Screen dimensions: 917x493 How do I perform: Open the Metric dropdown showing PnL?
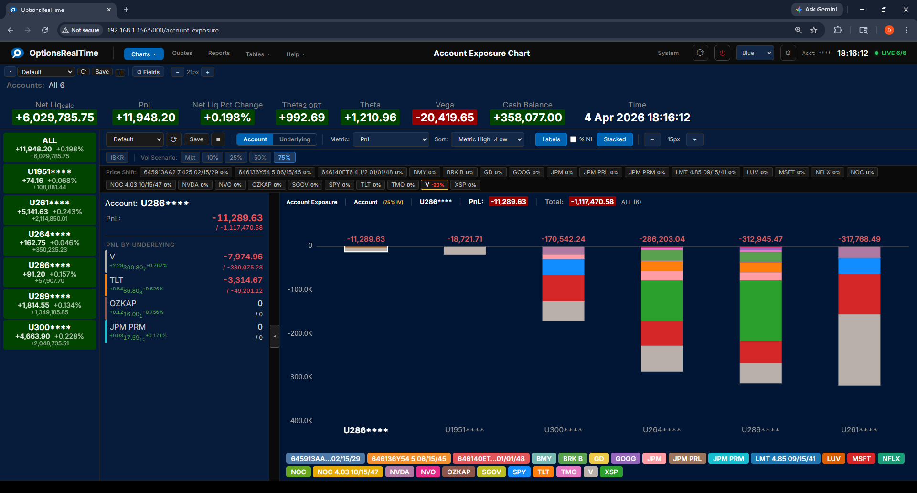click(391, 139)
